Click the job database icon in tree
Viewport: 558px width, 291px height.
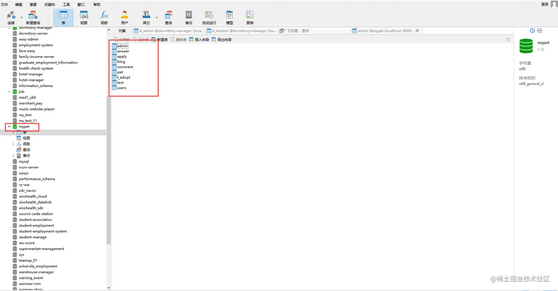point(15,91)
